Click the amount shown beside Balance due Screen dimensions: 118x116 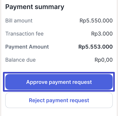(x=104, y=60)
